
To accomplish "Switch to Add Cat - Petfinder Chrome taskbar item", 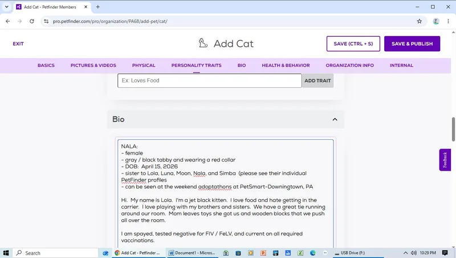I will coord(138,253).
